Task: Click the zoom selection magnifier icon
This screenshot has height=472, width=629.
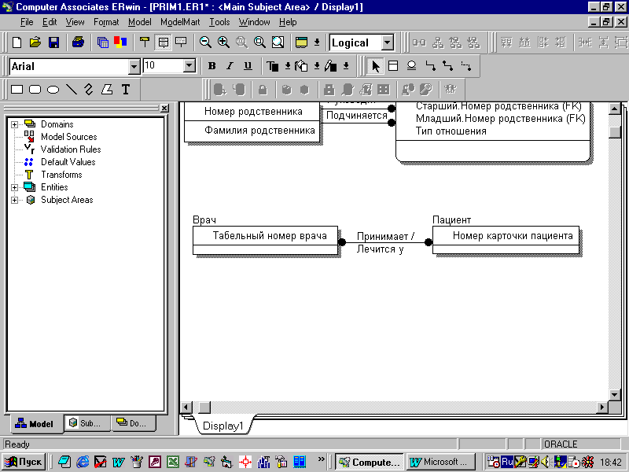Action: [x=260, y=42]
